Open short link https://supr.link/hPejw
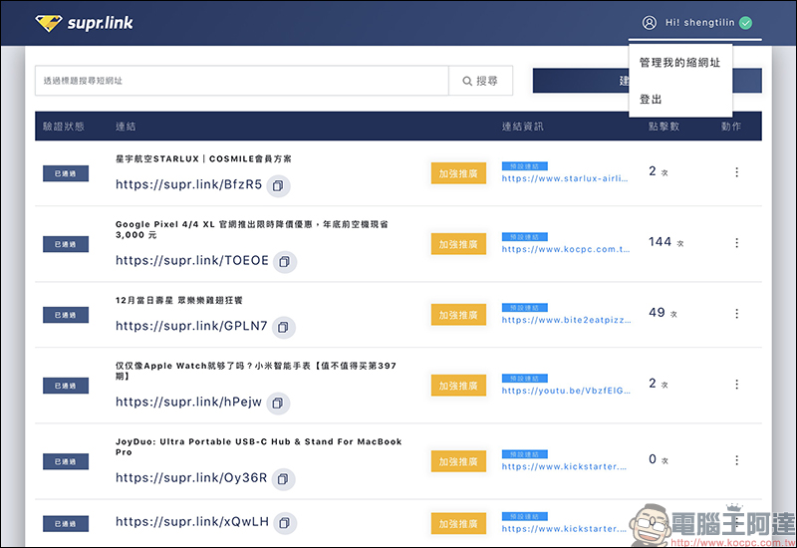 click(188, 403)
